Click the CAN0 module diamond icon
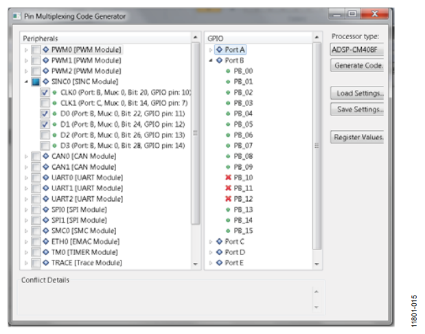 [46, 156]
